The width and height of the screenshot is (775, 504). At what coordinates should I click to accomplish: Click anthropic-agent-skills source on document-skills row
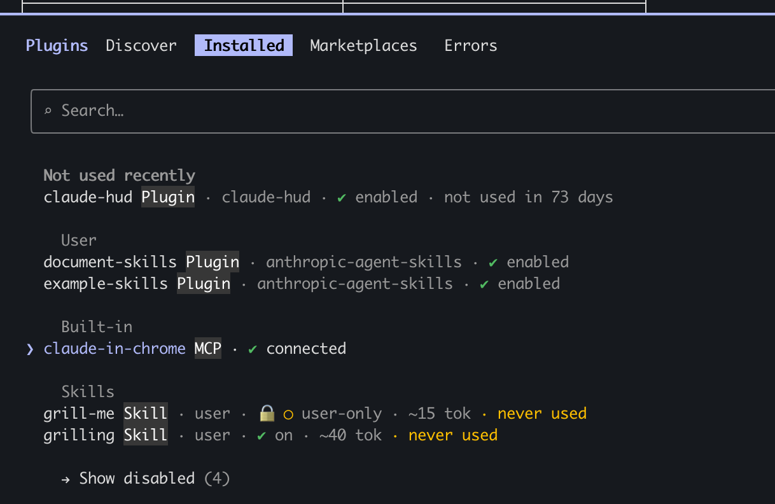click(x=364, y=262)
